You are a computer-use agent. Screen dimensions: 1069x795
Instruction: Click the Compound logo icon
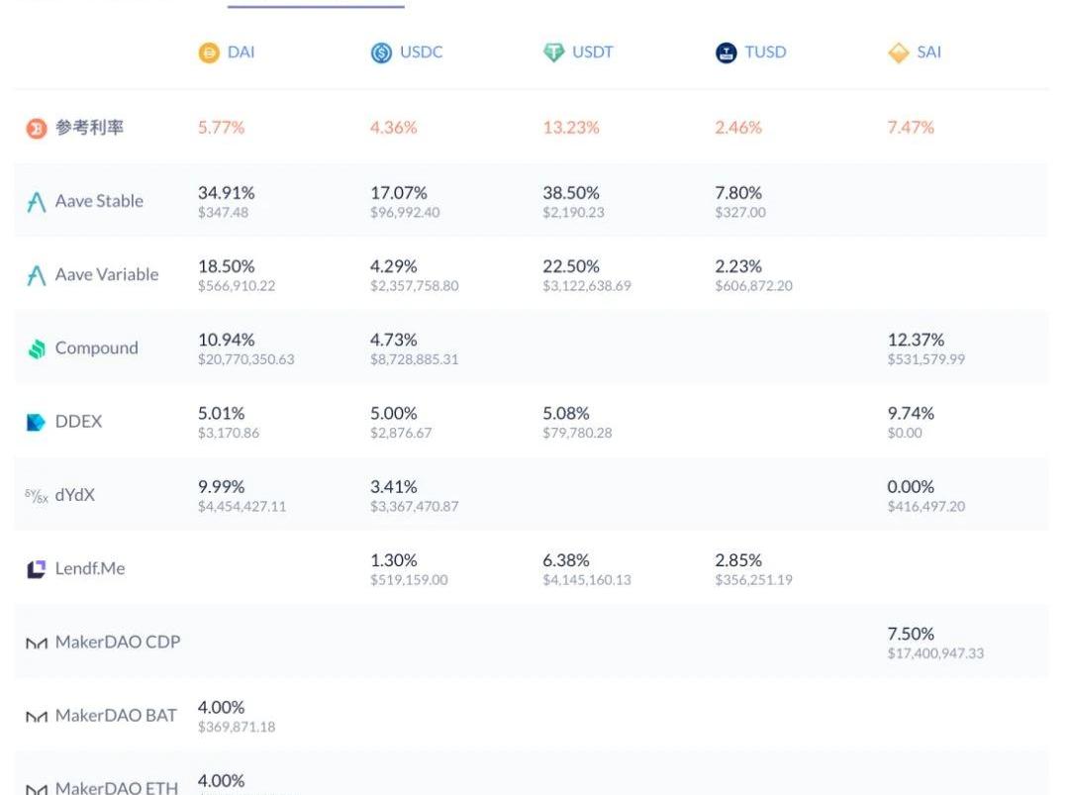tap(37, 348)
